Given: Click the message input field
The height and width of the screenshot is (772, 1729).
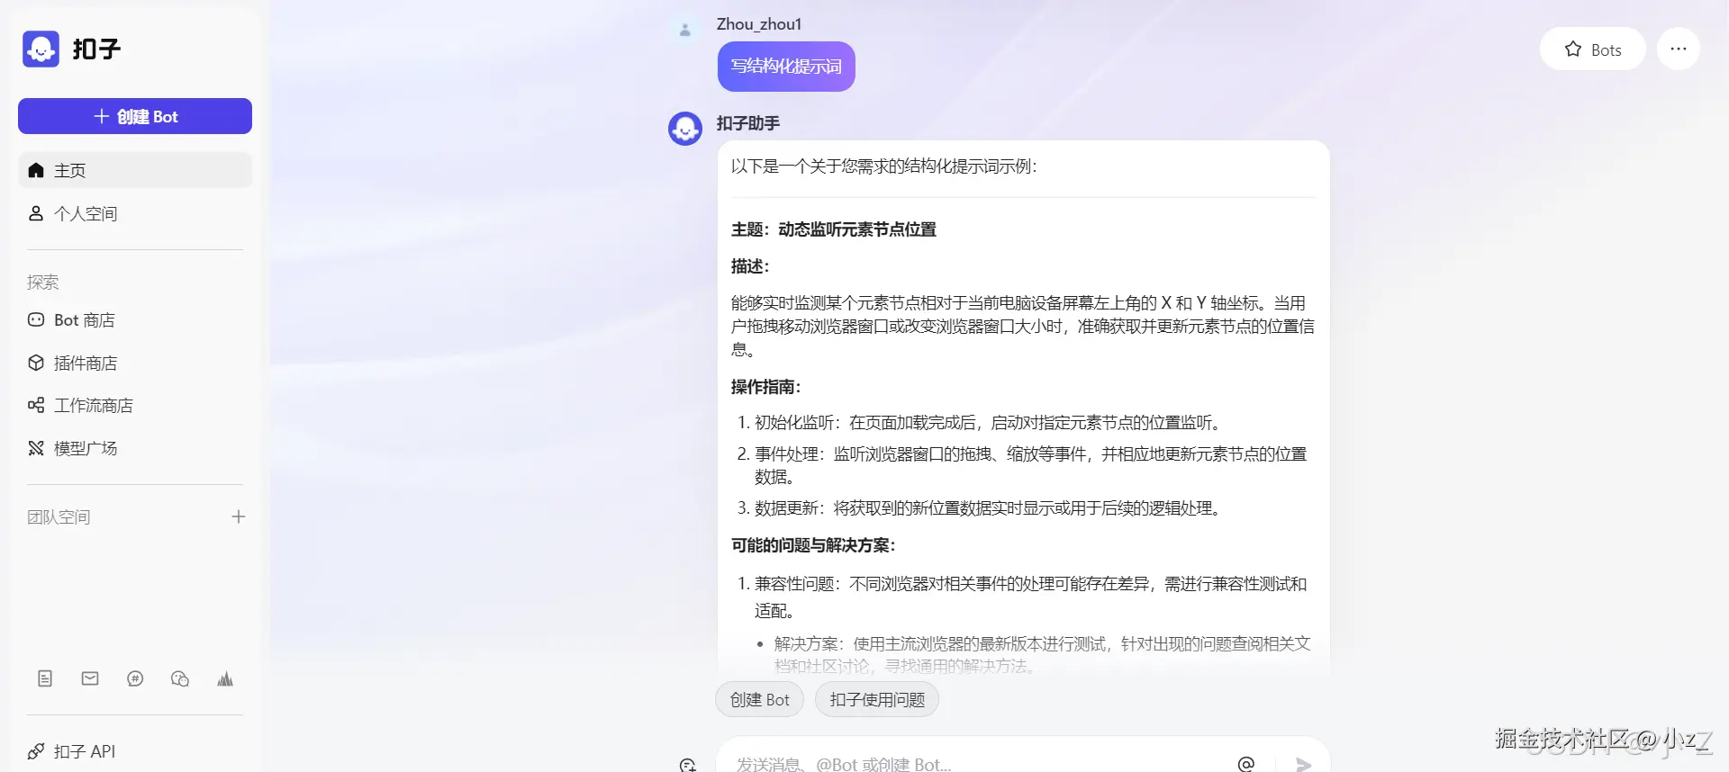Looking at the screenshot, I should tap(977, 764).
